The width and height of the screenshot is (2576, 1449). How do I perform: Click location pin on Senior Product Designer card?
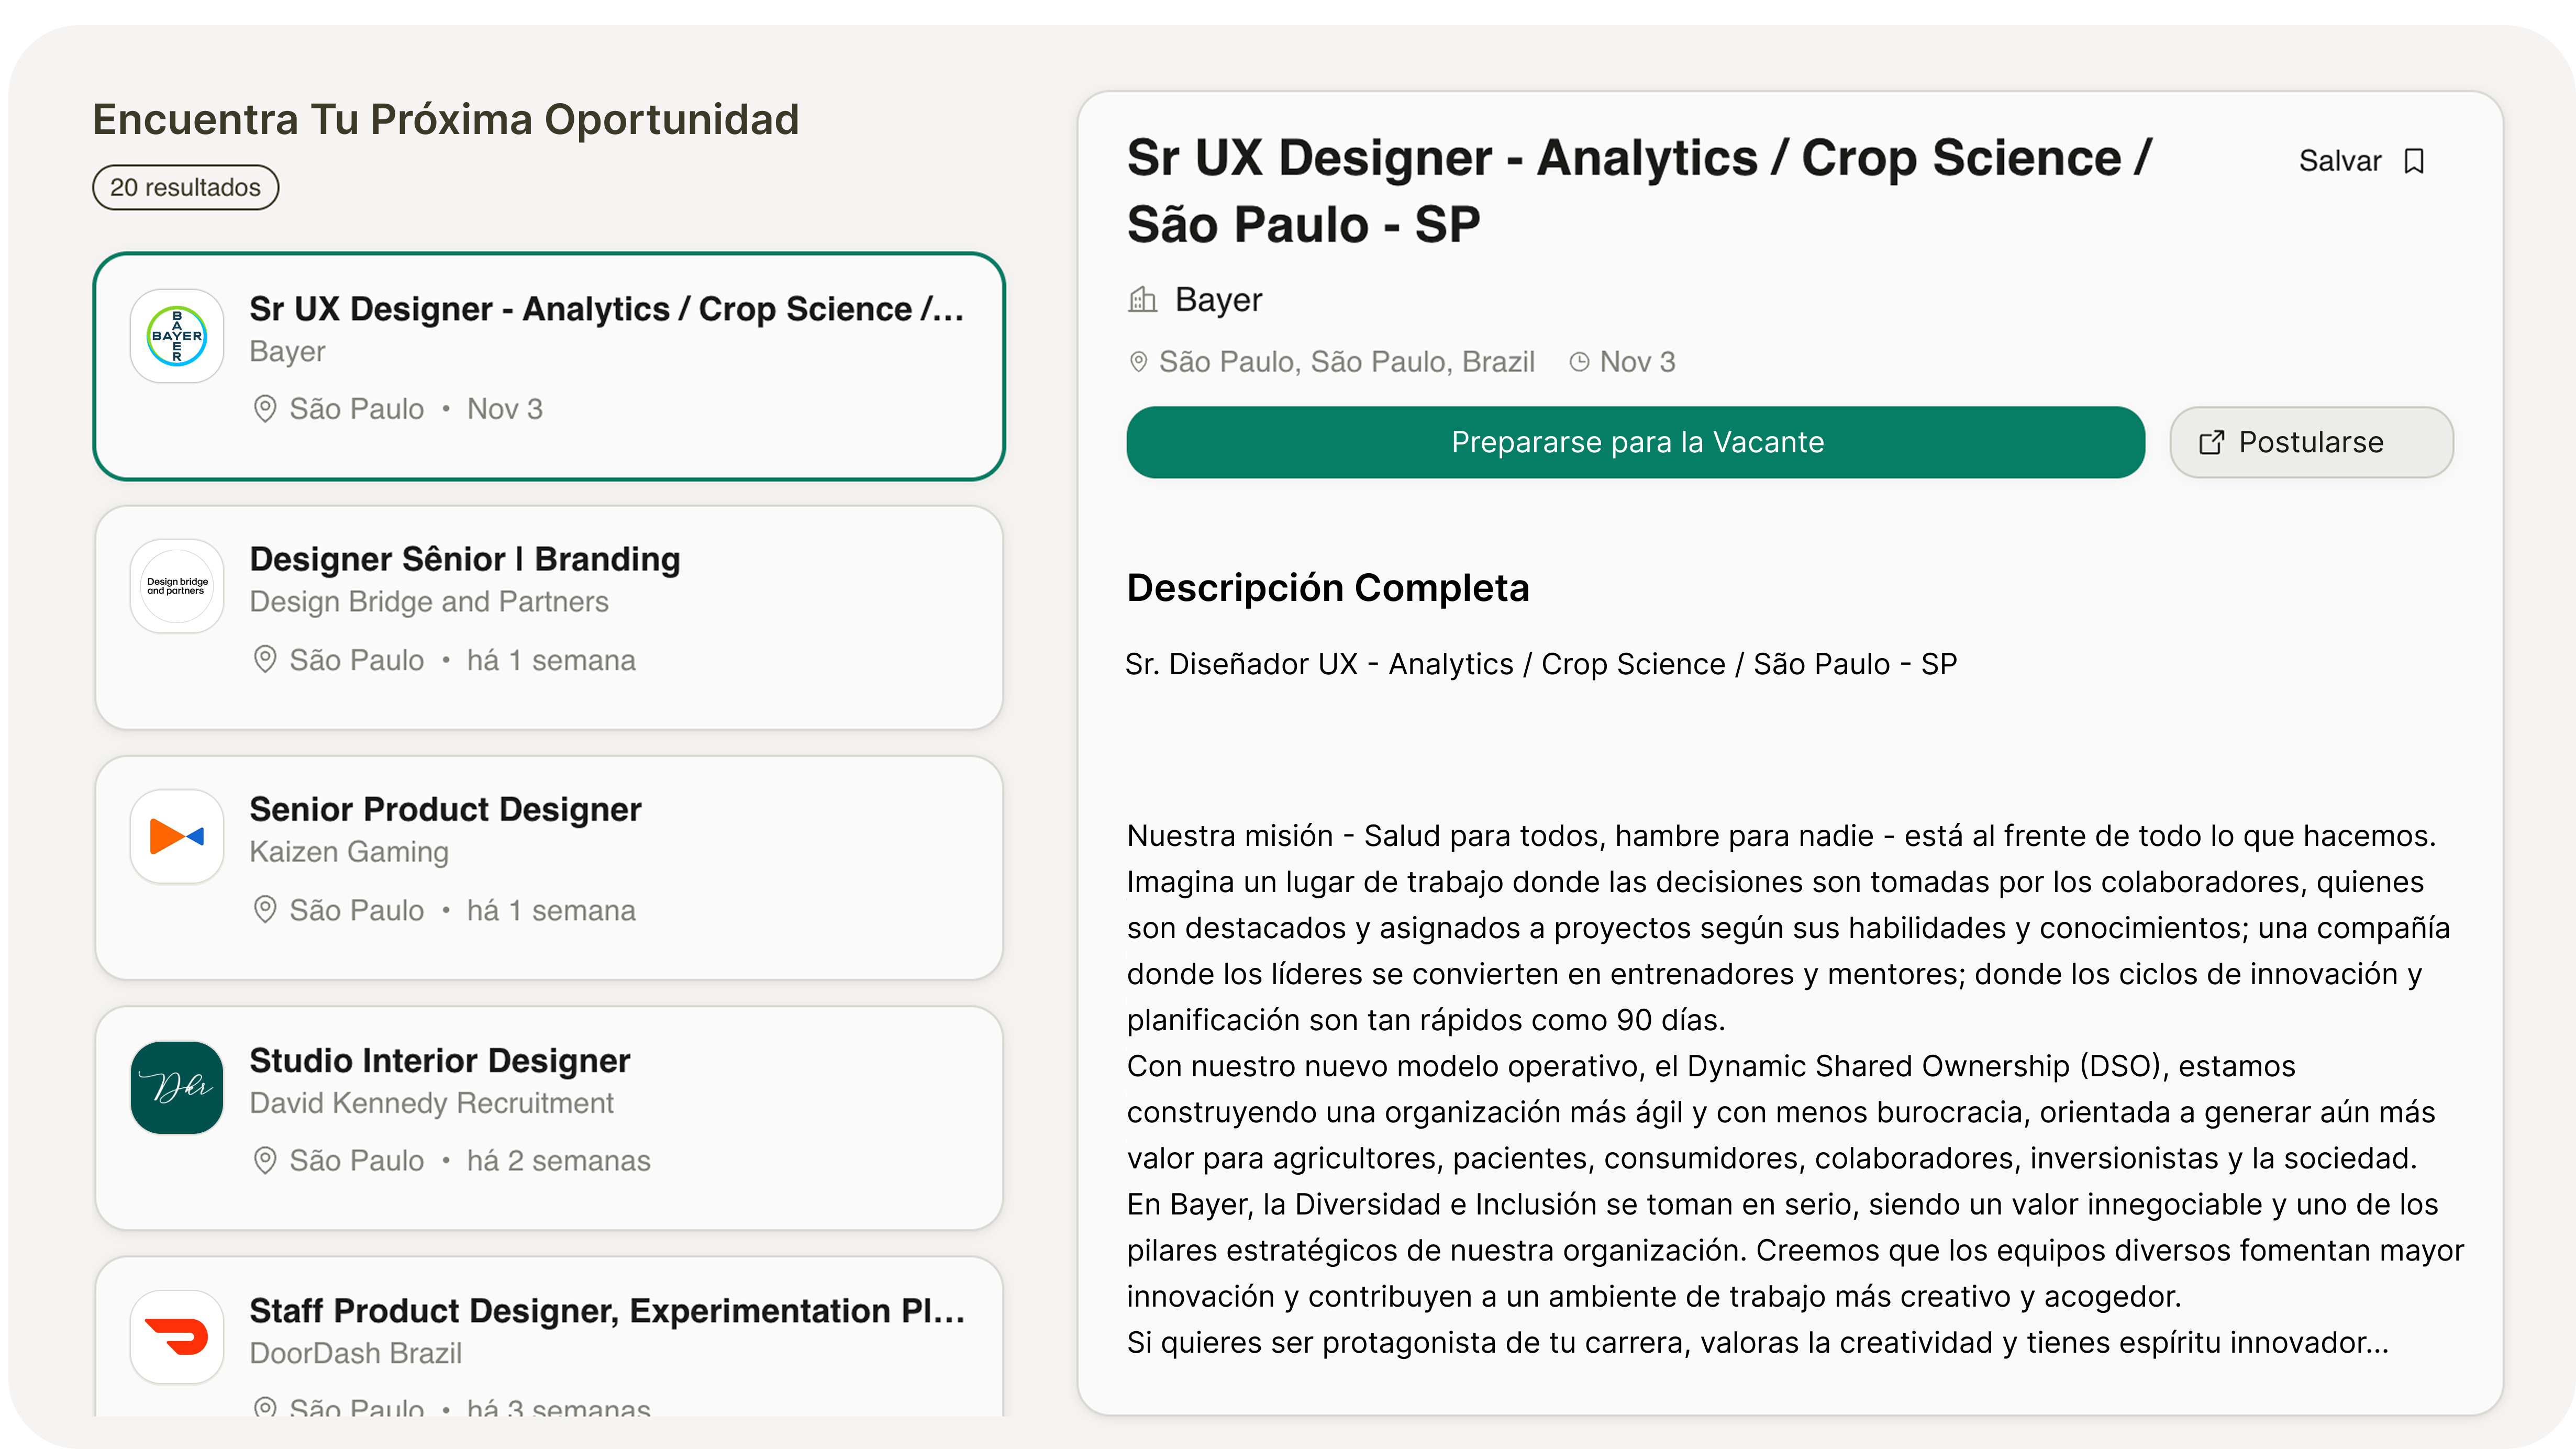(x=264, y=910)
